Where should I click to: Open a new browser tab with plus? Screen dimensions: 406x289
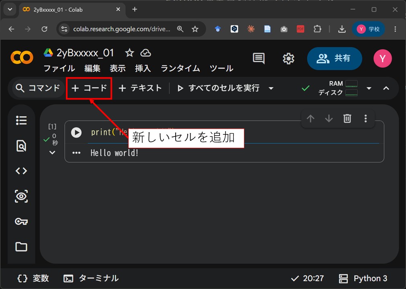[135, 10]
